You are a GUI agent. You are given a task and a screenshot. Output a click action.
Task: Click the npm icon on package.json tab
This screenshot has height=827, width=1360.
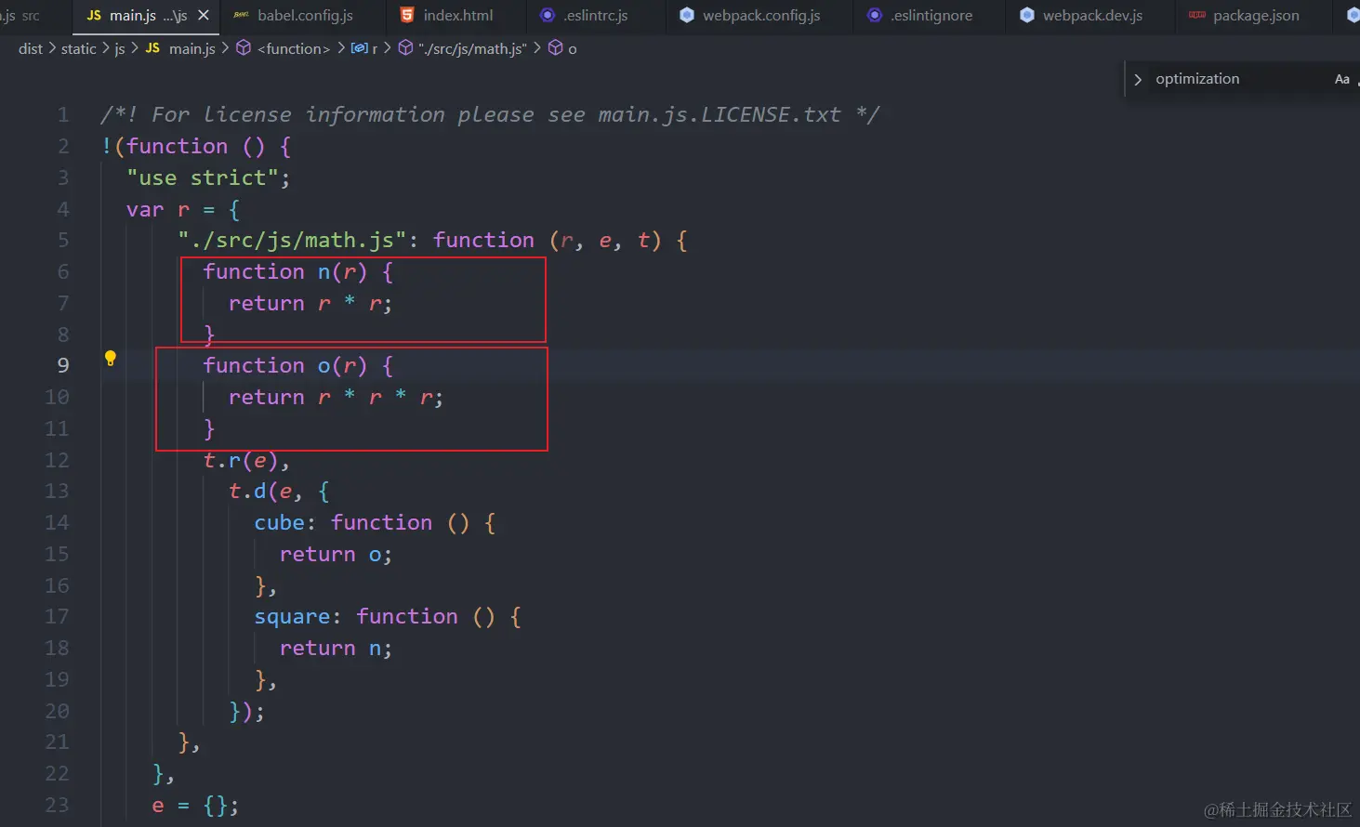click(x=1197, y=15)
